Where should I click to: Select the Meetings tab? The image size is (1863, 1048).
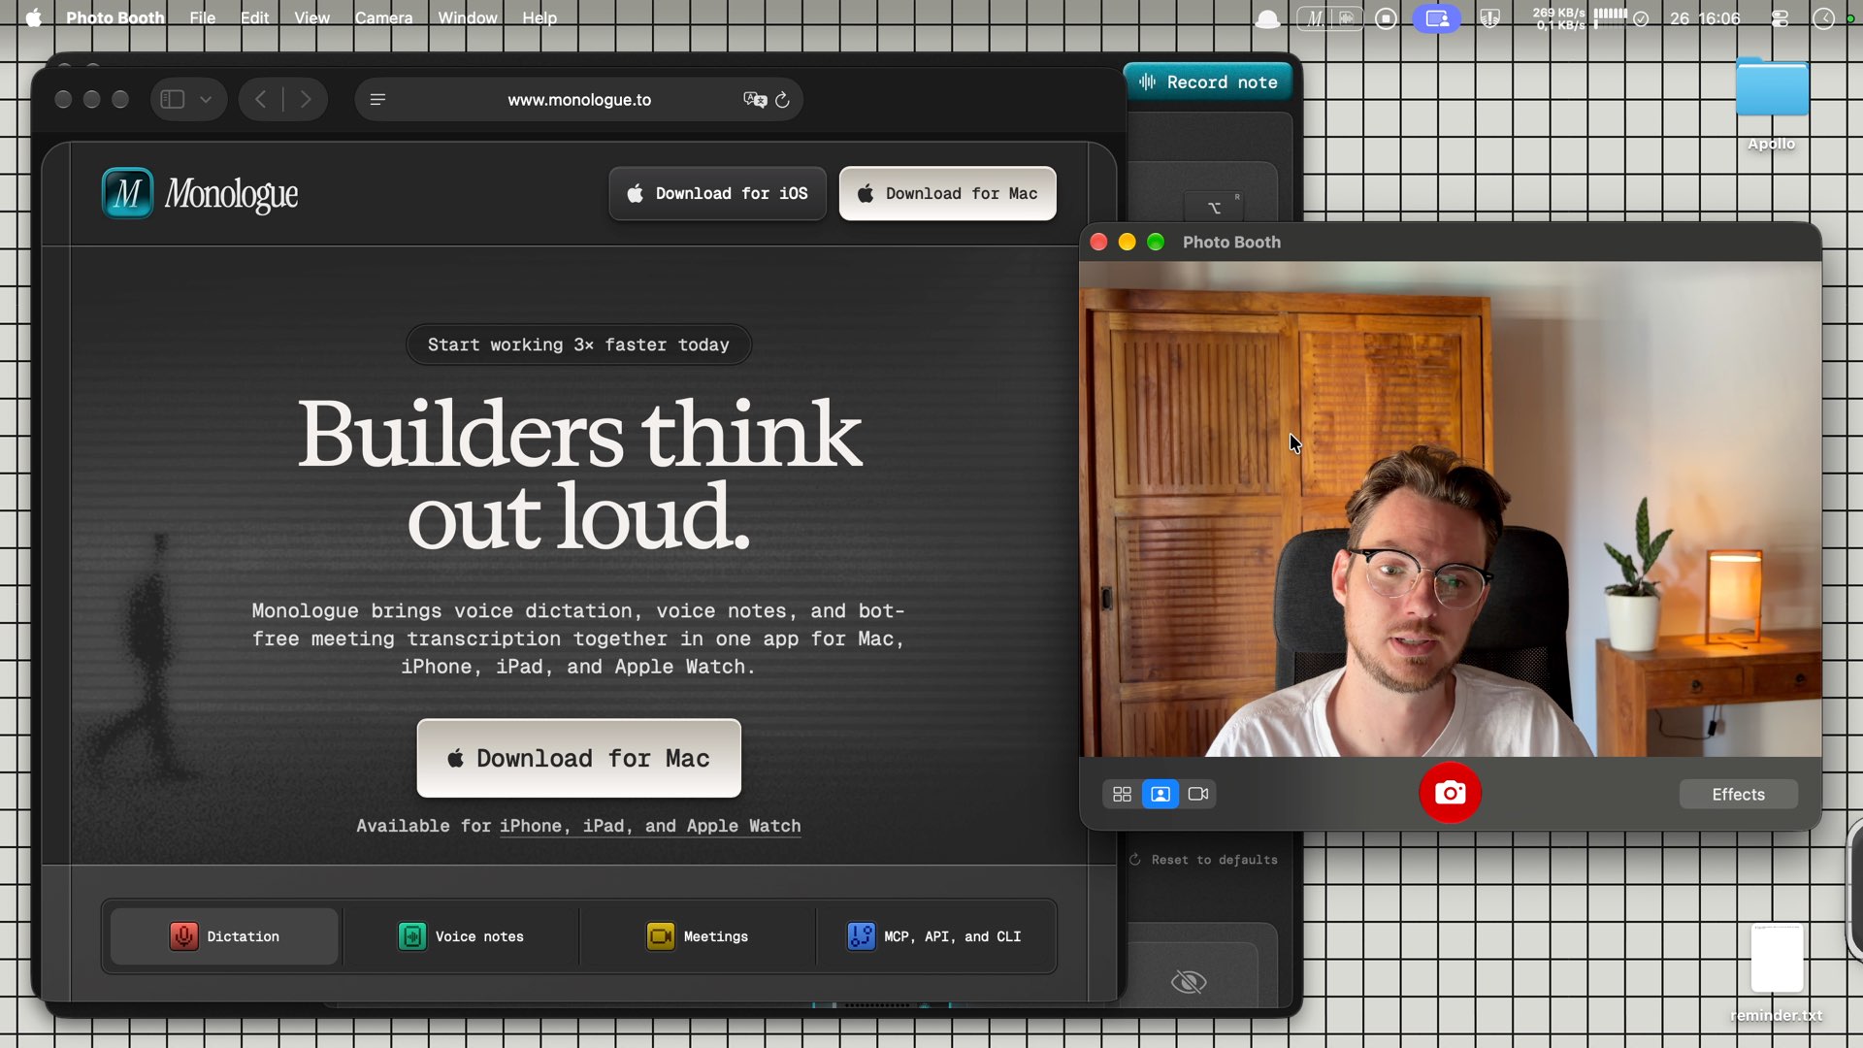click(x=698, y=936)
